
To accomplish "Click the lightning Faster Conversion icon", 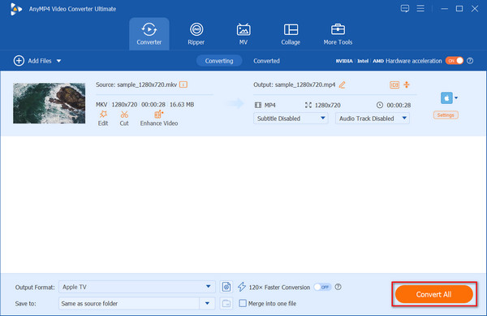I will pos(242,287).
